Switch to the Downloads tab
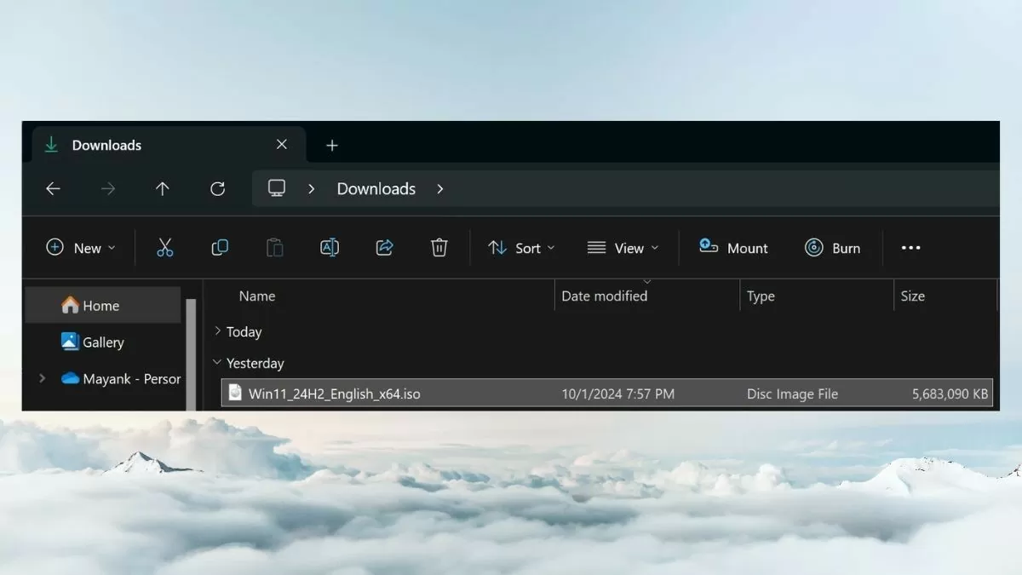The width and height of the screenshot is (1022, 575). (106, 145)
